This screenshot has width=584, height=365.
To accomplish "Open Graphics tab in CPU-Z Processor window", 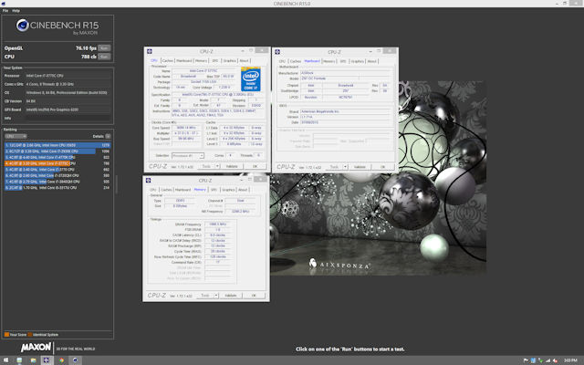I will pos(229,61).
